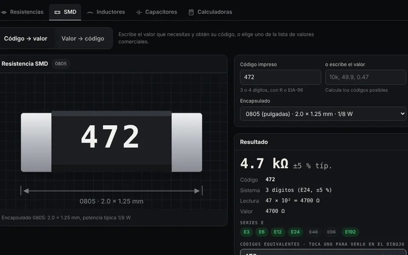
Task: Click the capacitor symbol icon
Action: click(139, 12)
